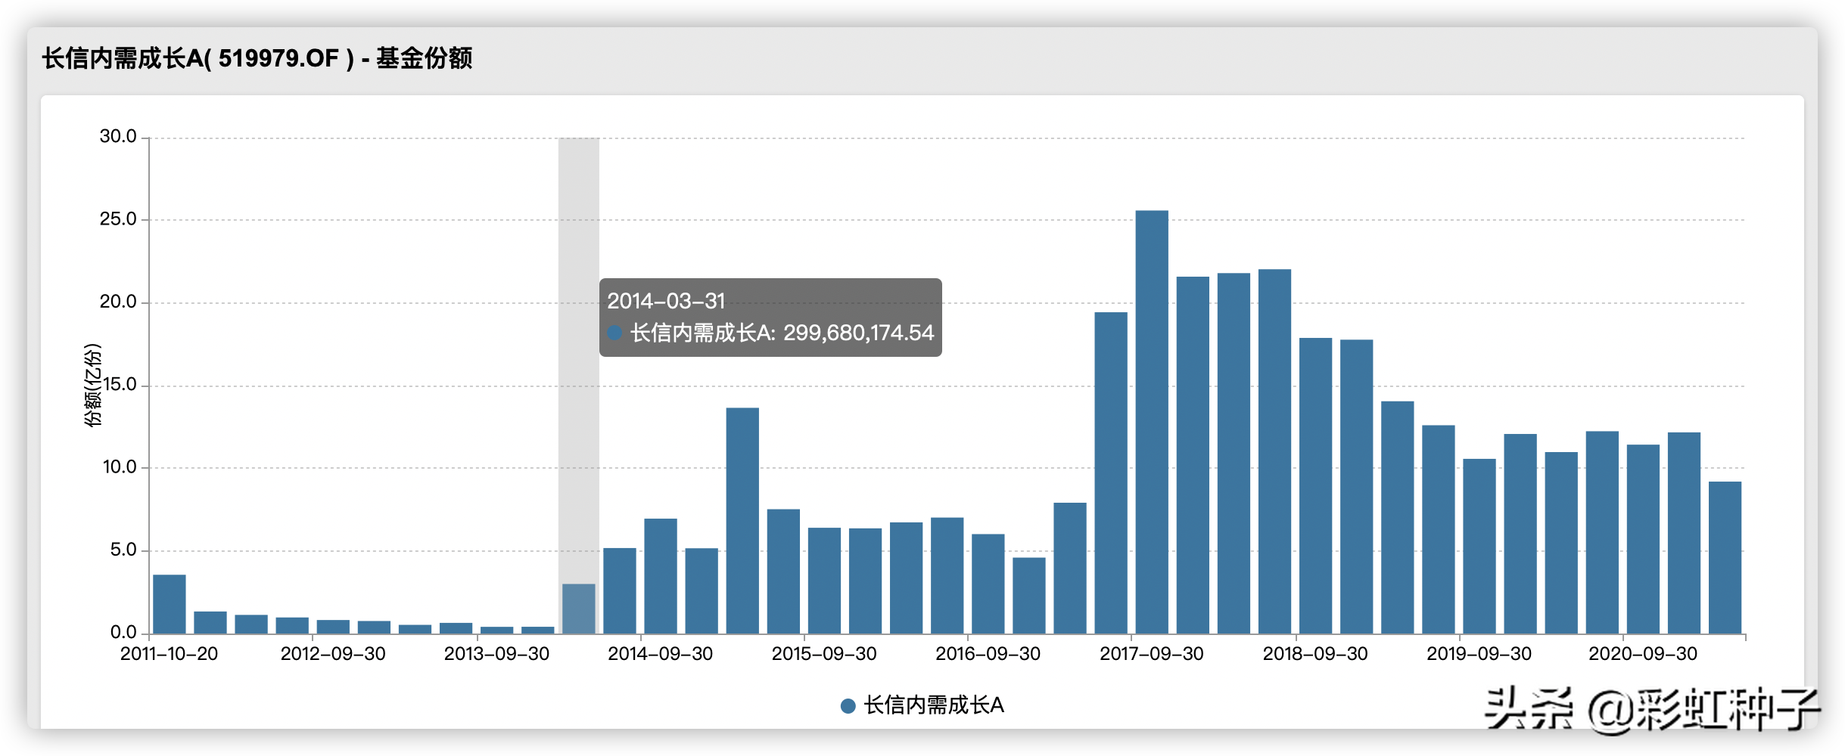The height and width of the screenshot is (756, 1845).
Task: Click the 2015-09-30 x-axis label
Action: pyautogui.click(x=824, y=654)
